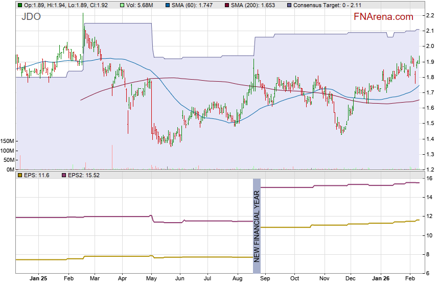Viewport: 439px width, 289px height.
Task: Click the green OHLC price legend swatch
Action: [x=19, y=5]
